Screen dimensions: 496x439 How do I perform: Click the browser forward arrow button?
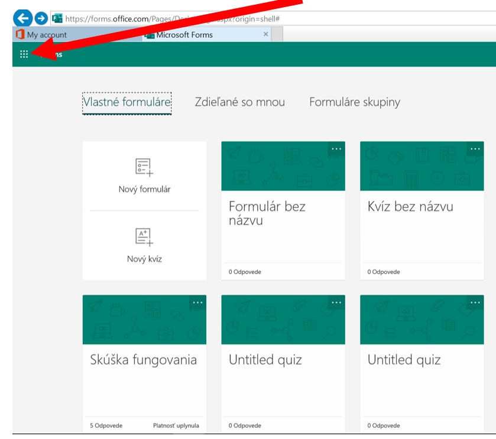tap(41, 18)
